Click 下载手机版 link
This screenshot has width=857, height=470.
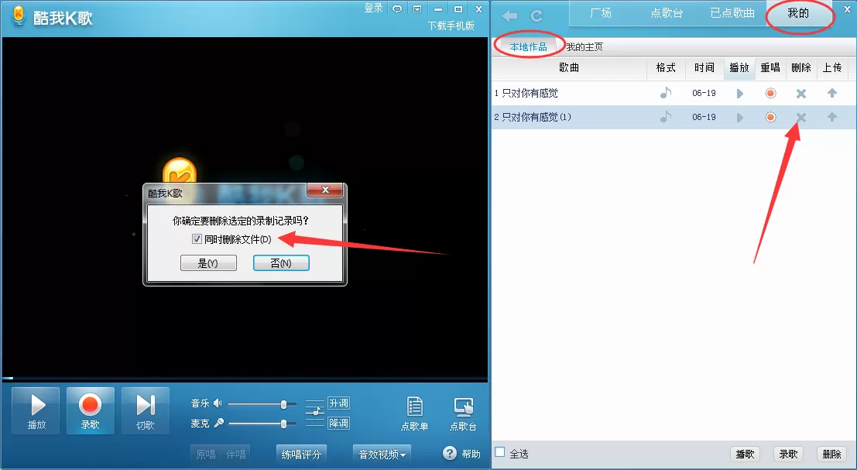(451, 26)
